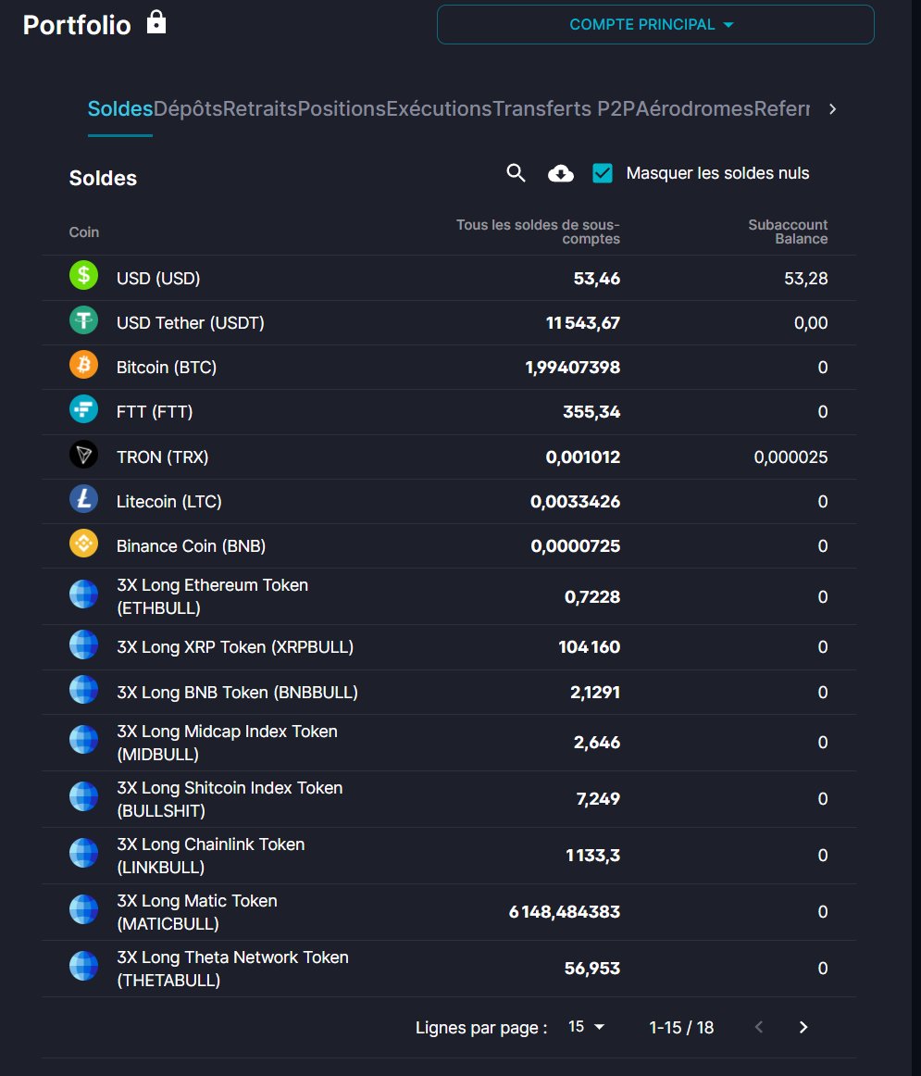This screenshot has height=1076, width=921.
Task: Click the BNBBULL token globe icon
Action: (83, 690)
